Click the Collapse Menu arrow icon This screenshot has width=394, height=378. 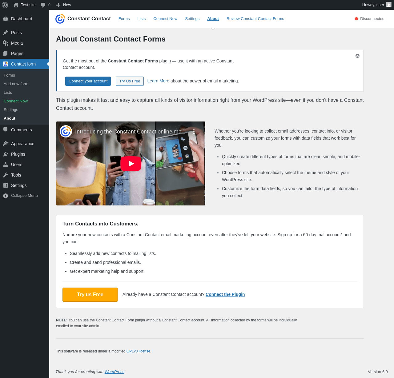pos(6,196)
